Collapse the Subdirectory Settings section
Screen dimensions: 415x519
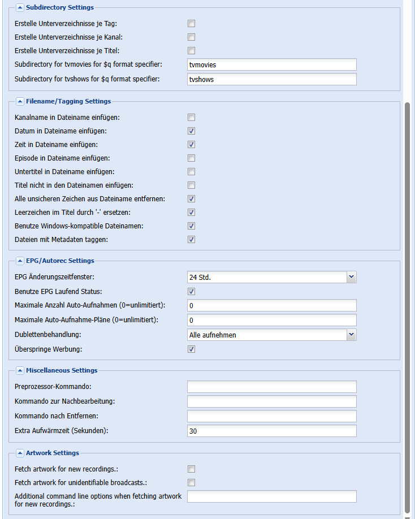pos(20,8)
